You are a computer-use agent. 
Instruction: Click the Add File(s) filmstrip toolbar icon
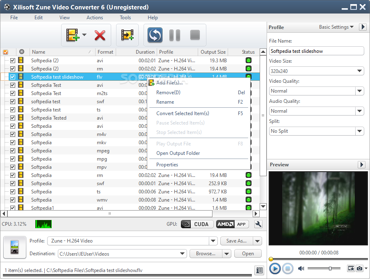click(x=72, y=35)
